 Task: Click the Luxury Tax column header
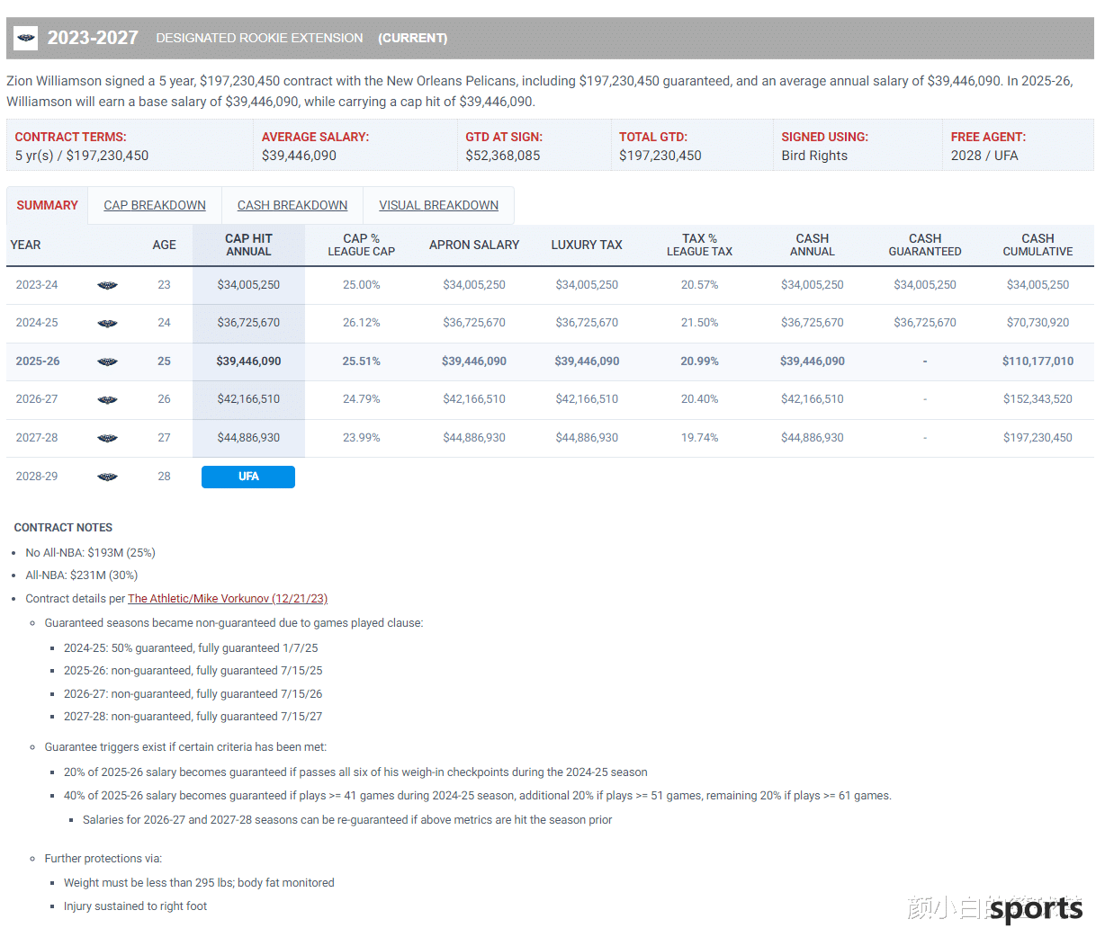coord(587,245)
